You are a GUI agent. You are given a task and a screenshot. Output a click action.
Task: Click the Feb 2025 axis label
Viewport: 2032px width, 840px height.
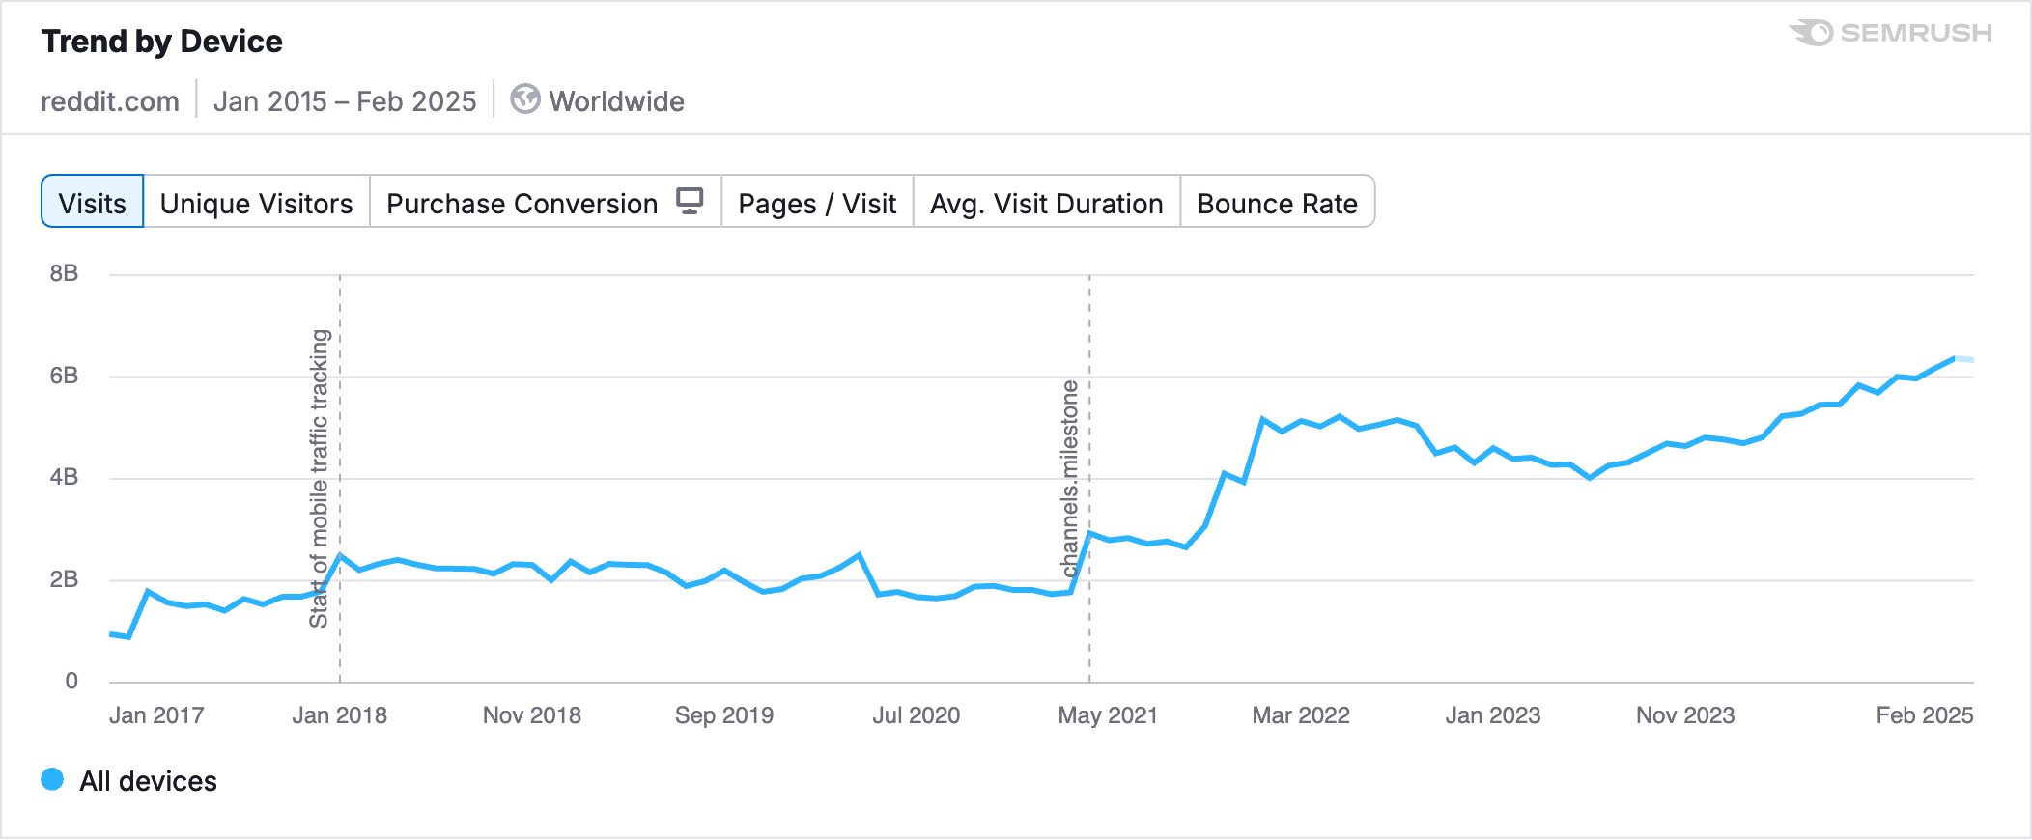pos(1925,715)
